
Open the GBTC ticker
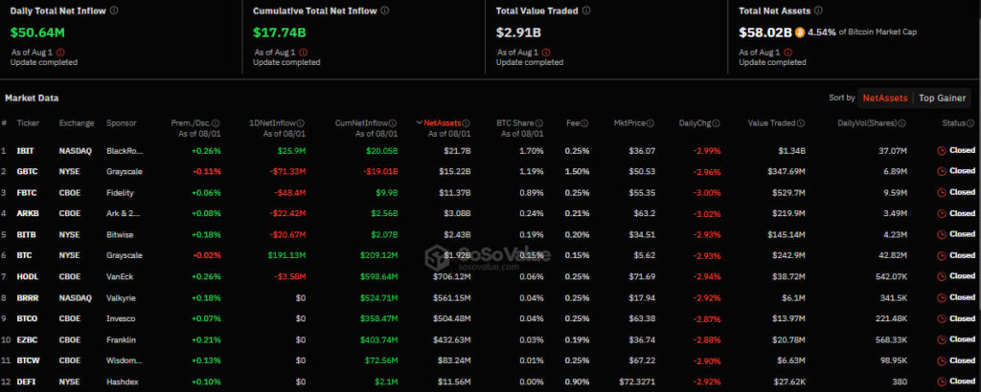26,171
